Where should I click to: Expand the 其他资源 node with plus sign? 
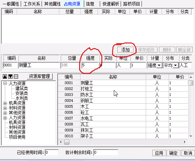[x=5, y=113]
